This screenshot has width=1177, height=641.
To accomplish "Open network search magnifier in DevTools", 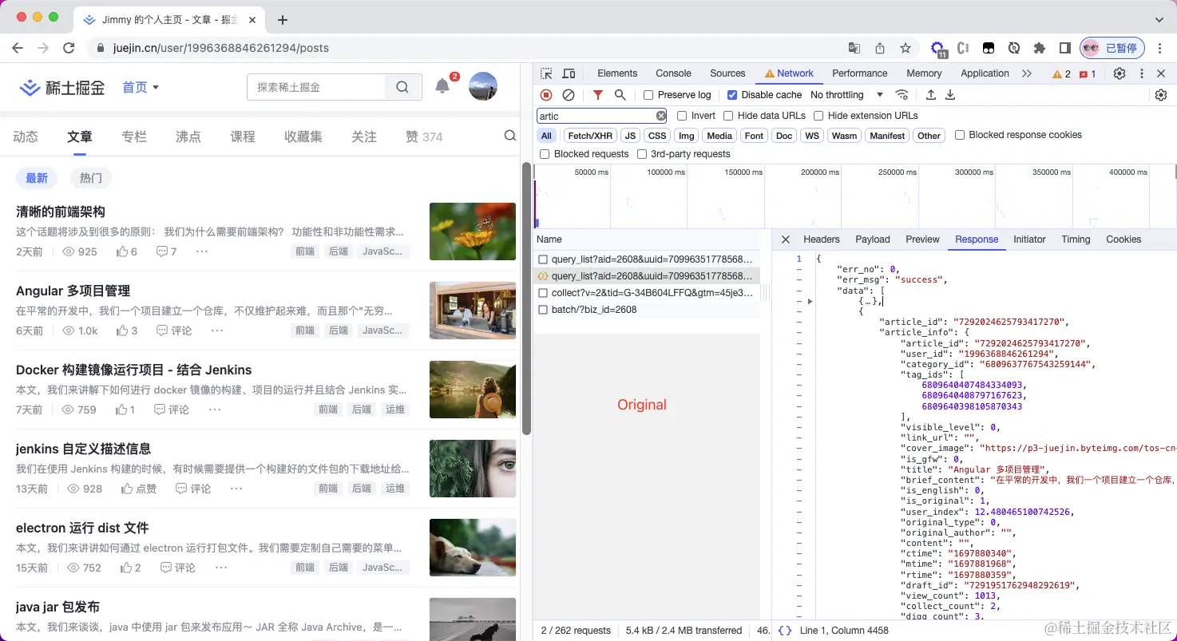I will 620,95.
